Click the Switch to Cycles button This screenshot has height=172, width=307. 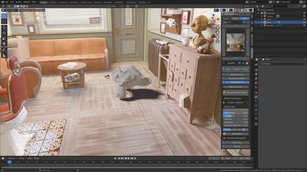pos(236,87)
